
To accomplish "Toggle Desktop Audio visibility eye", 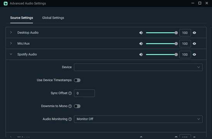I will pos(194,33).
